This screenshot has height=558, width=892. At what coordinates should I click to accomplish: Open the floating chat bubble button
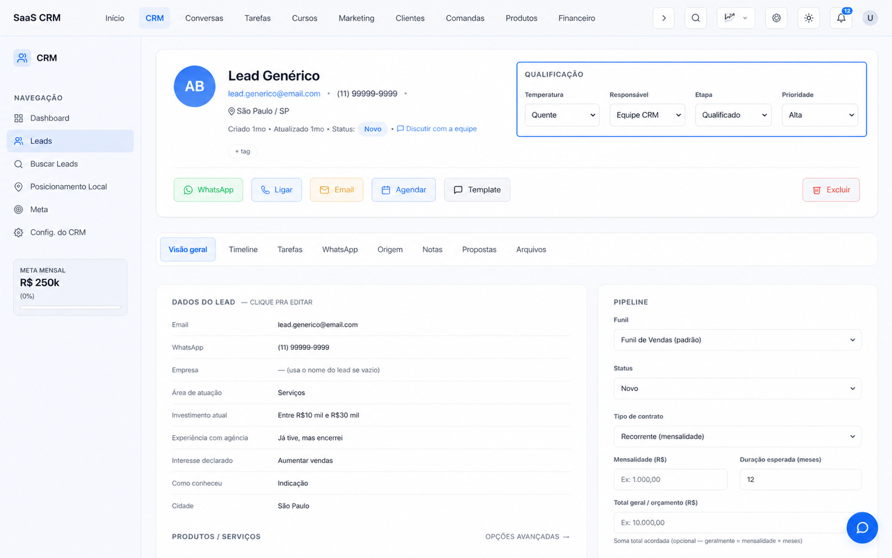[x=862, y=528]
